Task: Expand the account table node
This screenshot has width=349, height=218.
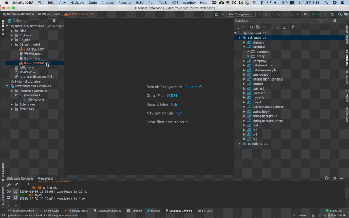Action: [x=248, y=52]
